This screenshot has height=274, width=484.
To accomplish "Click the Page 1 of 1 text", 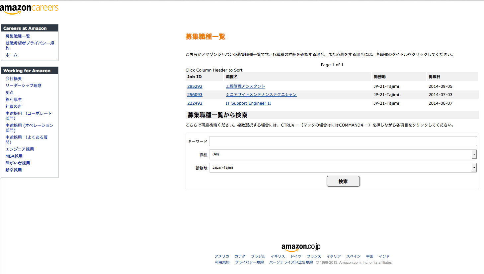I will pos(332,65).
